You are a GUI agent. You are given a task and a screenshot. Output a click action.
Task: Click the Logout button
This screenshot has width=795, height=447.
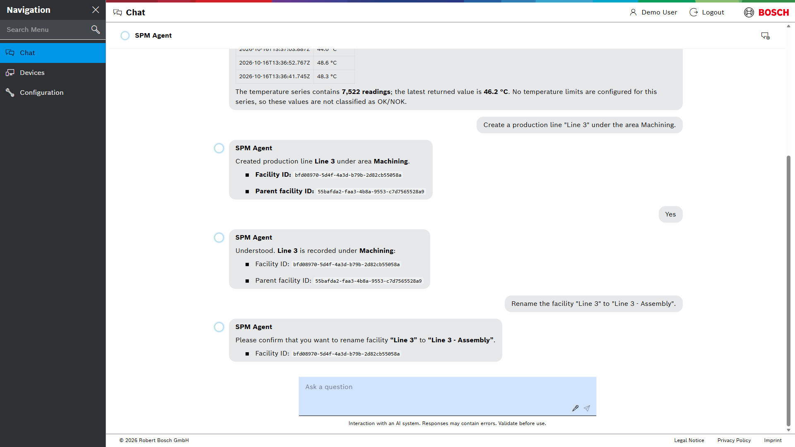pyautogui.click(x=707, y=12)
